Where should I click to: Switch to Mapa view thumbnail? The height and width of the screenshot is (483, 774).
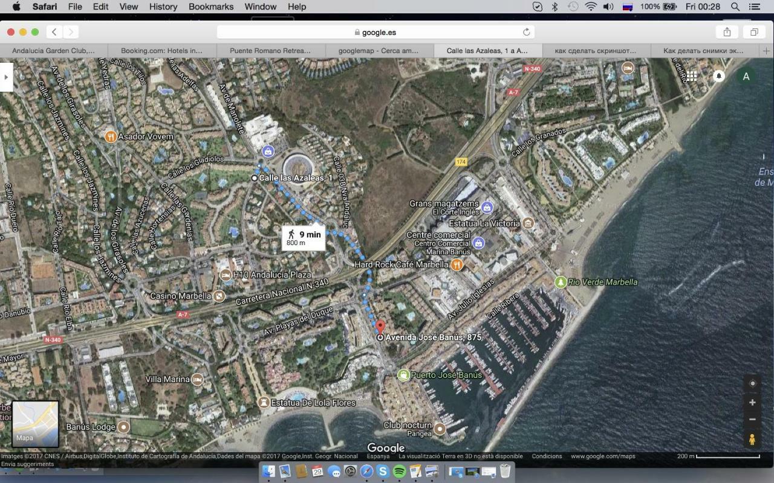pos(36,424)
